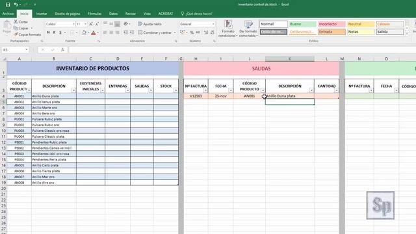Screen dimensions: 416x234
Task: Select the Pulsera Rubic plata cell
Action: tap(54, 119)
